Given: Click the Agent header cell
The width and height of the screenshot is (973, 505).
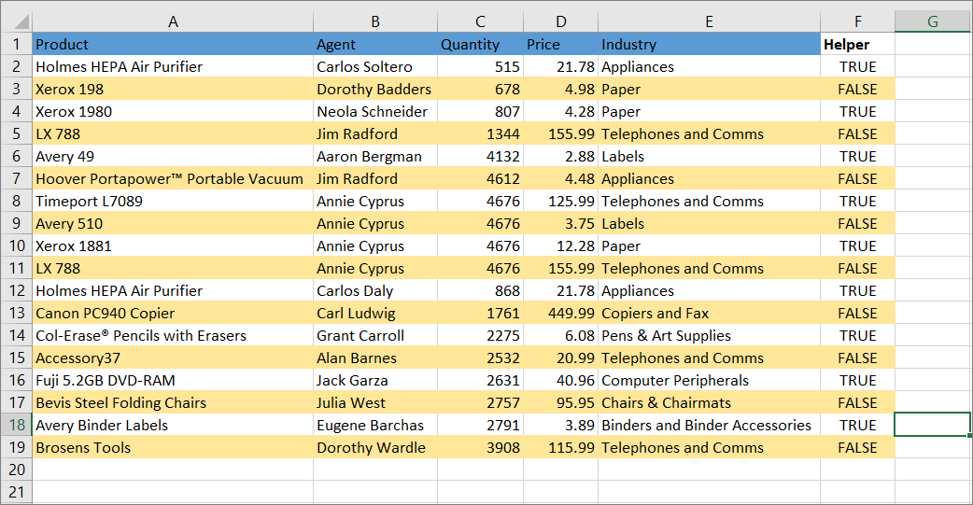Looking at the screenshot, I should pyautogui.click(x=374, y=44).
